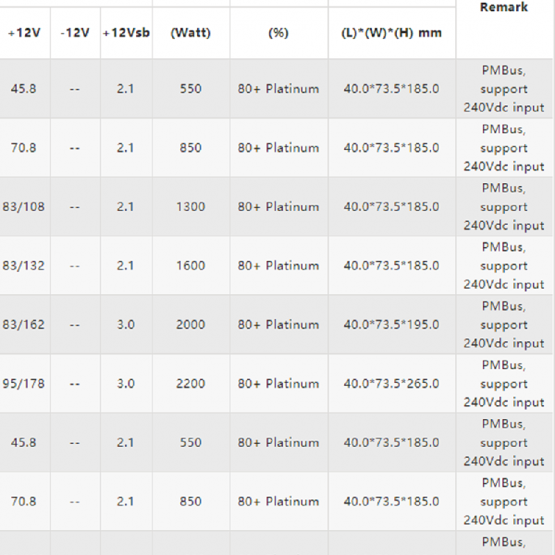Click the +12V column header
This screenshot has height=555, width=555.
pyautogui.click(x=24, y=33)
